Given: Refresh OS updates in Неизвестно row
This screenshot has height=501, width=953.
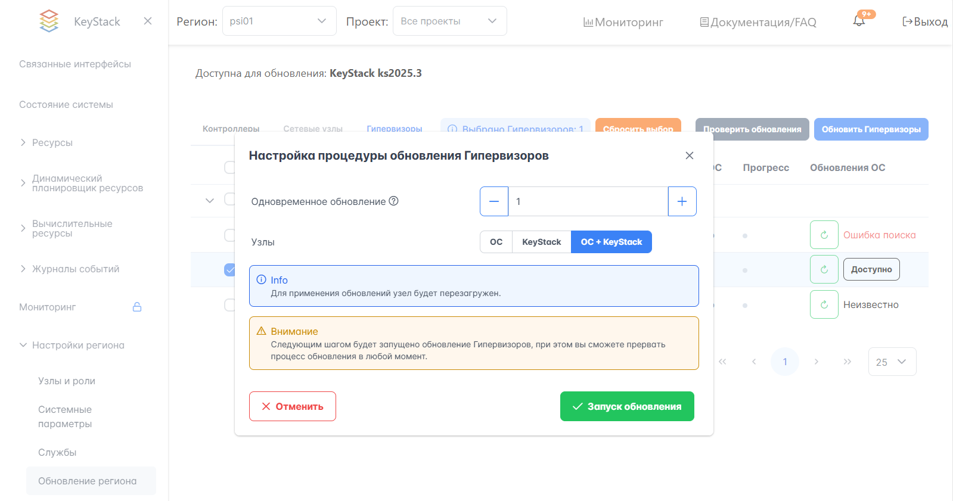Looking at the screenshot, I should (824, 304).
